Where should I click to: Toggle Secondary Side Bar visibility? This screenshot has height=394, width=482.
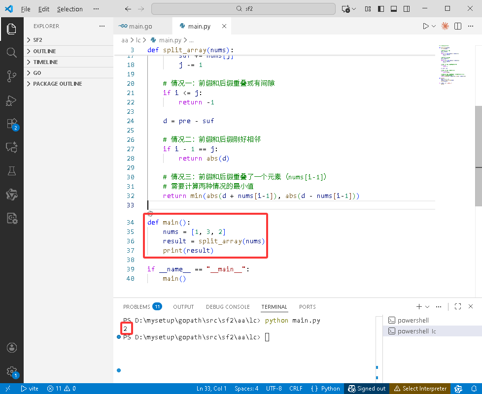[407, 9]
